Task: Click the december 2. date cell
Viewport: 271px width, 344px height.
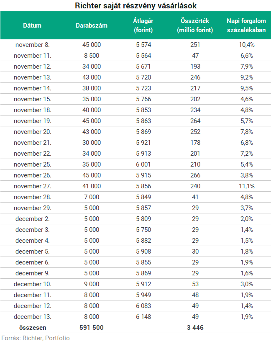Action: (33, 219)
